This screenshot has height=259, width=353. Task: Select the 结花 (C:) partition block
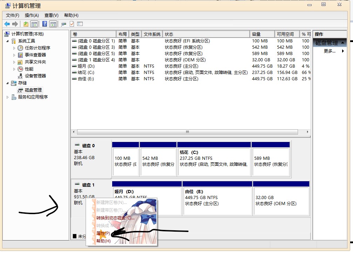click(x=214, y=159)
